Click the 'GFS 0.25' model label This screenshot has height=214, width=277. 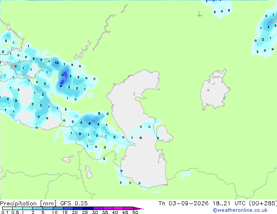[74, 204]
